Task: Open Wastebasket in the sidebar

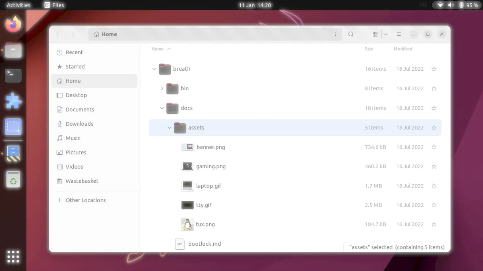Action: click(95, 181)
